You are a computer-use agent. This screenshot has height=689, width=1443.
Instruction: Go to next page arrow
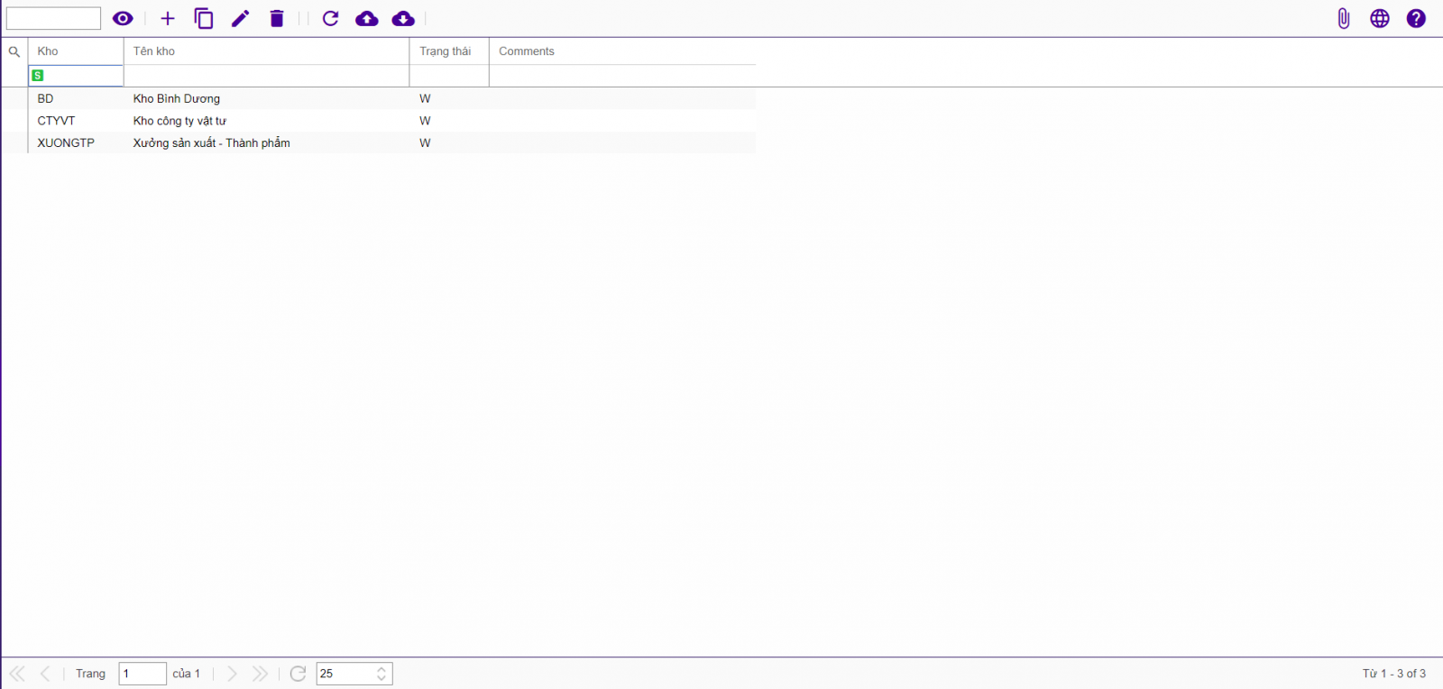(232, 674)
